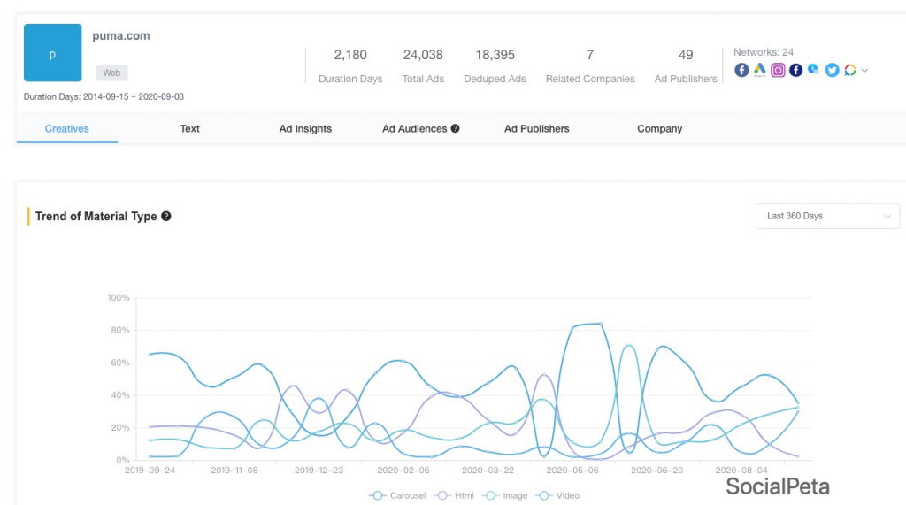Image resolution: width=906 pixels, height=505 pixels.
Task: Click the Trend of Material Type heading
Action: [96, 216]
